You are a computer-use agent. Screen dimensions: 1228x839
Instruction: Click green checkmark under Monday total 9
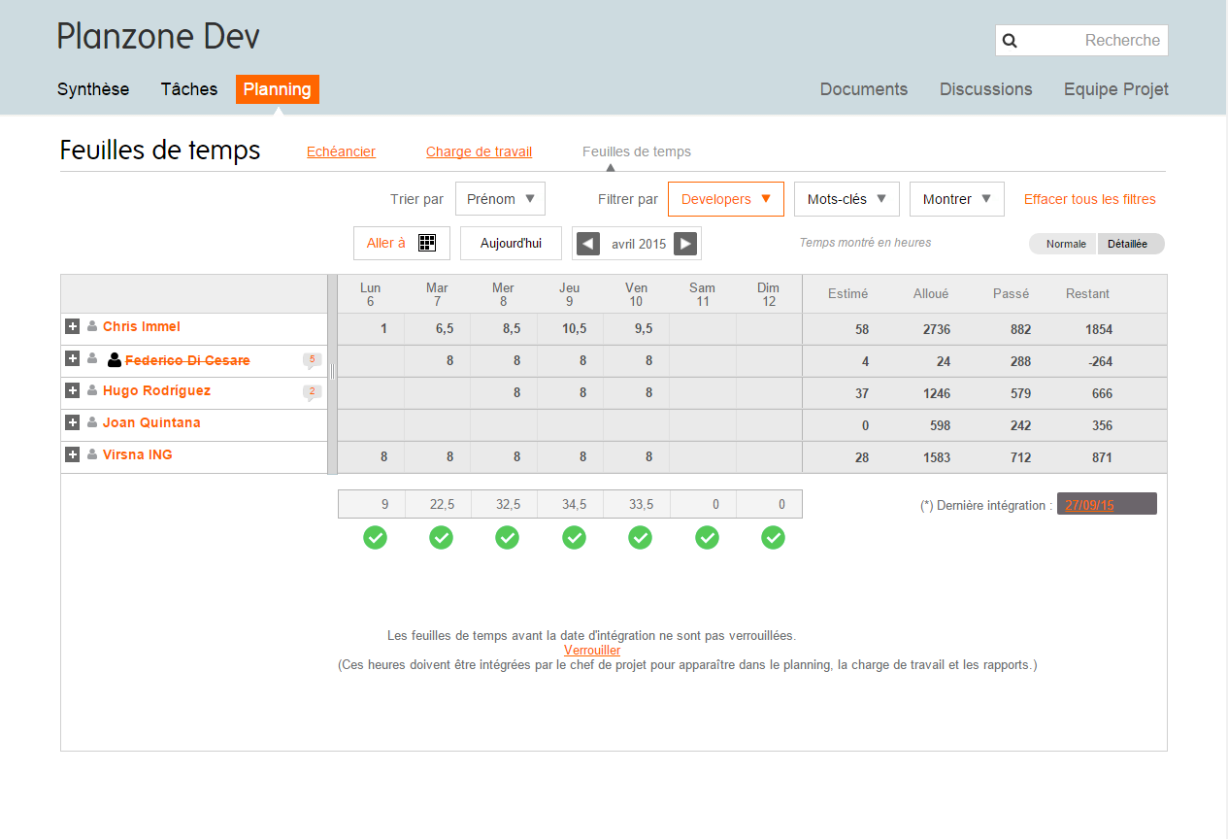click(x=375, y=537)
